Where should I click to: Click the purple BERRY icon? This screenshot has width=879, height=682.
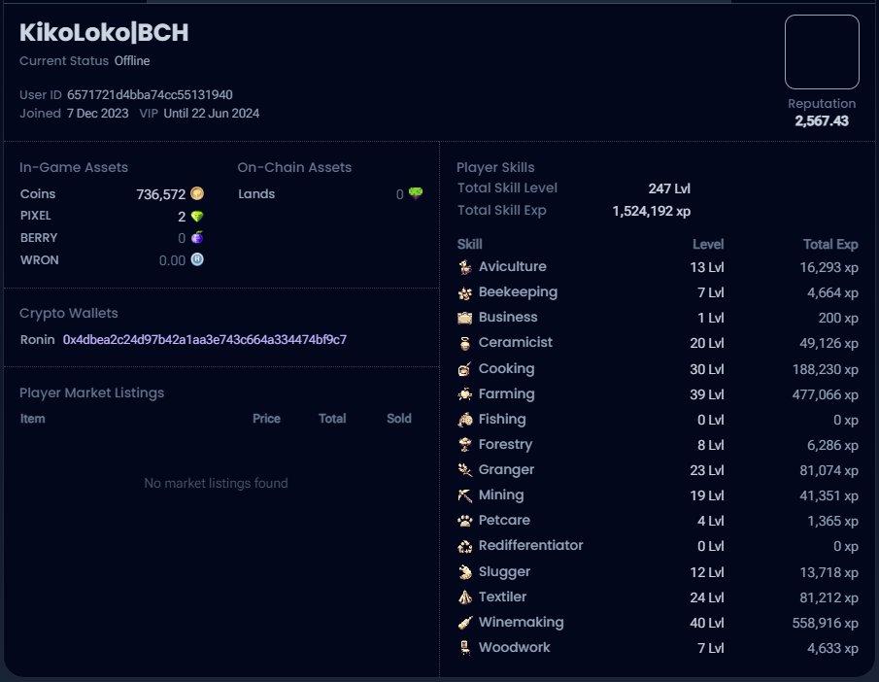[197, 237]
